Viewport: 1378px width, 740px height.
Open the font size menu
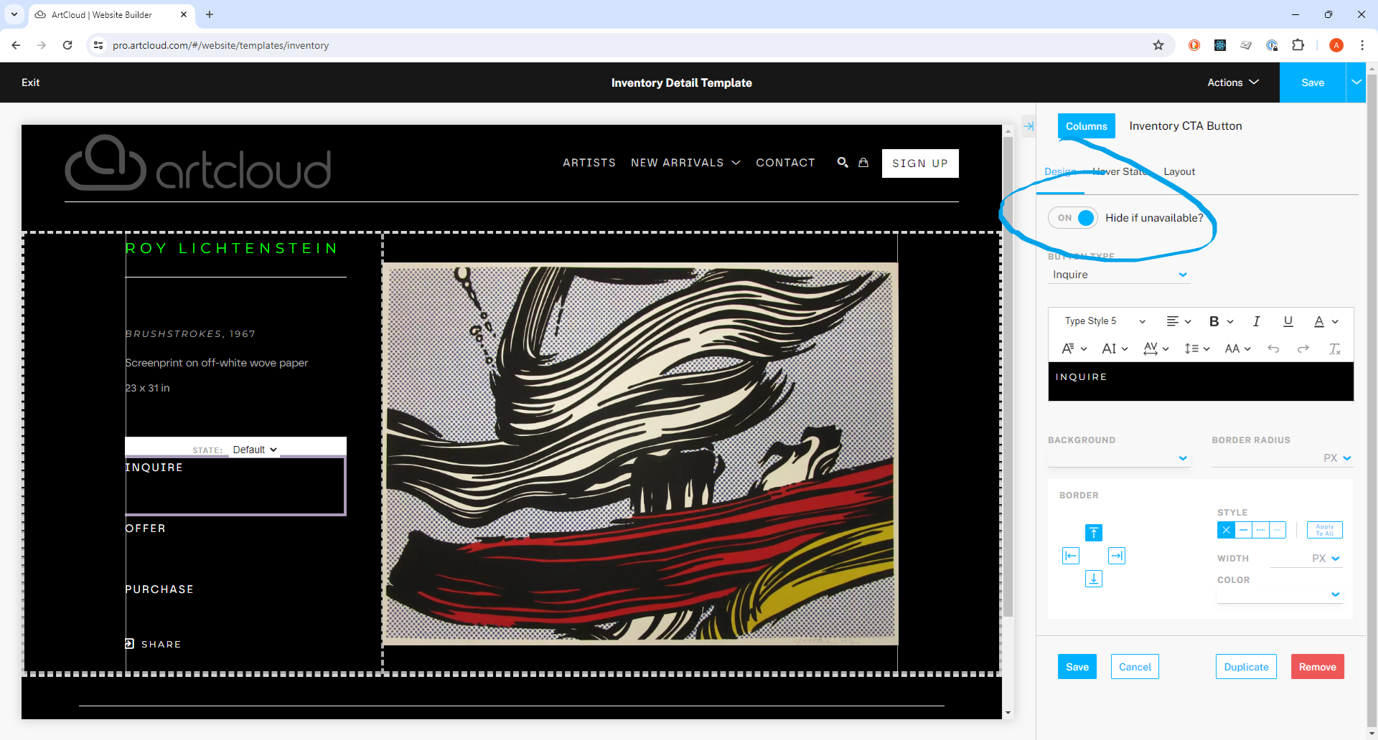click(x=1115, y=348)
